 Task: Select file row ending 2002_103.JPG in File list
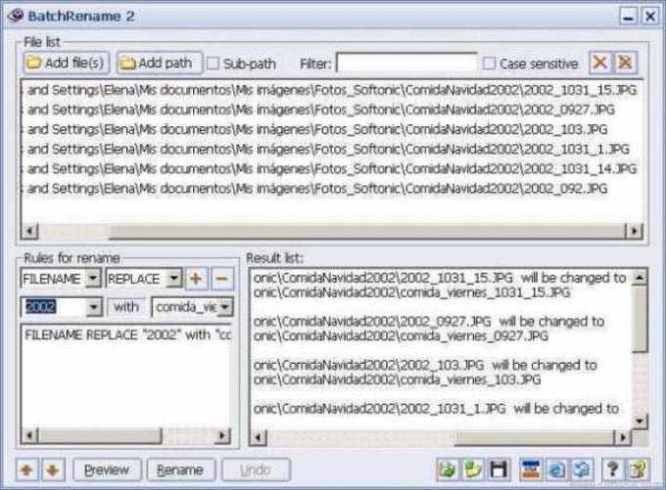(331, 129)
